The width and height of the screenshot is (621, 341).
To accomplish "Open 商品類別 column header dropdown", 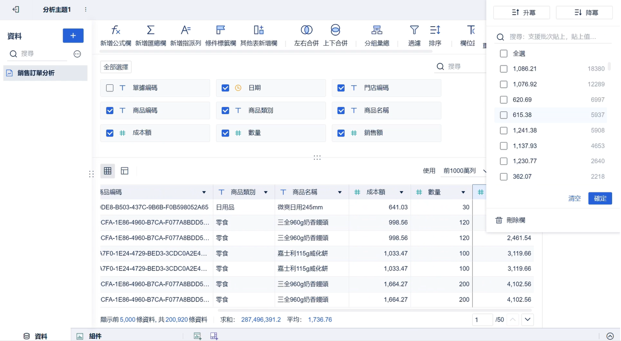I will tap(266, 192).
